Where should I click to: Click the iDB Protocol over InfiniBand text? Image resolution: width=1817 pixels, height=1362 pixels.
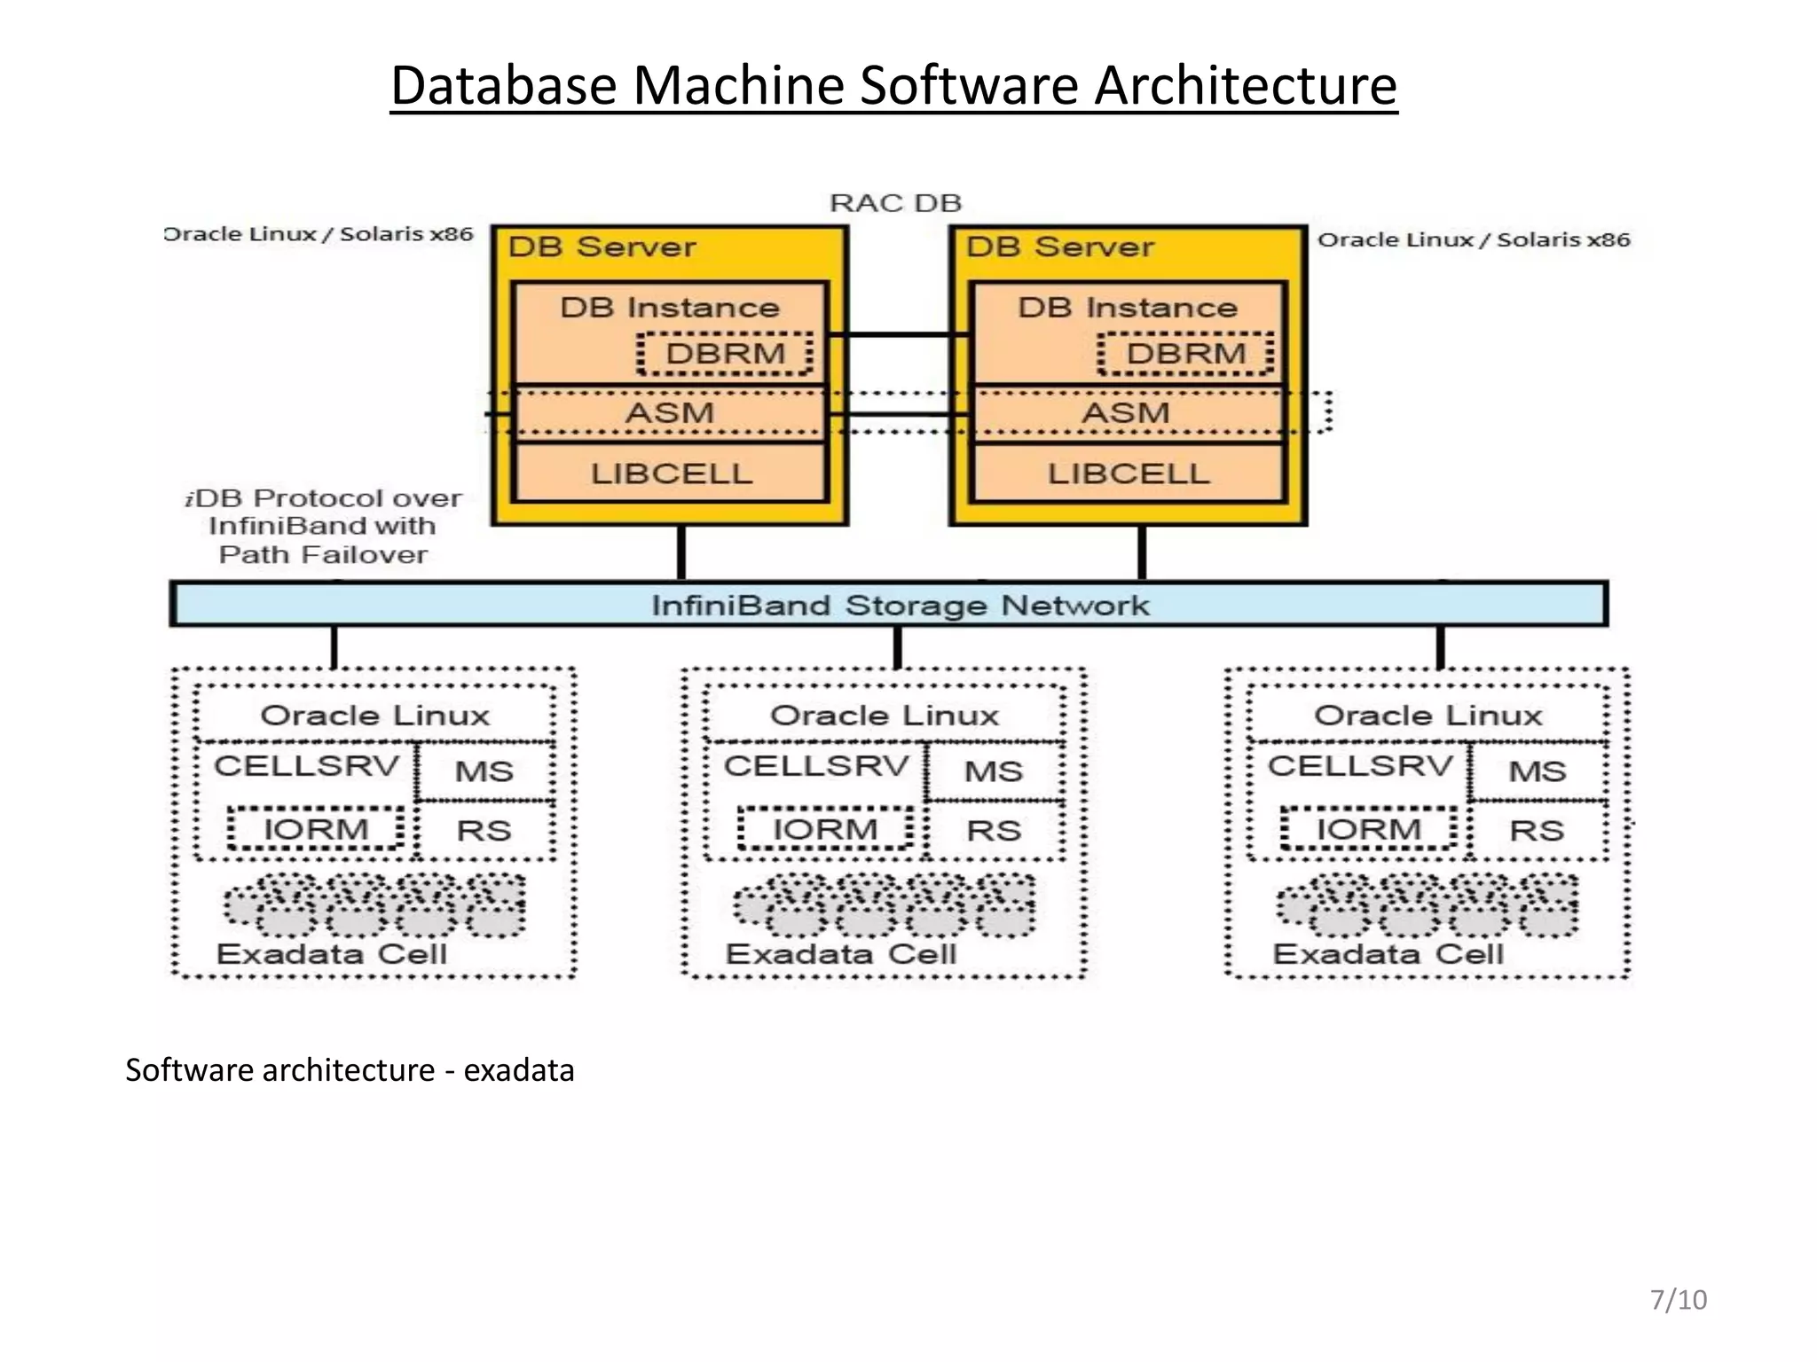click(x=324, y=526)
